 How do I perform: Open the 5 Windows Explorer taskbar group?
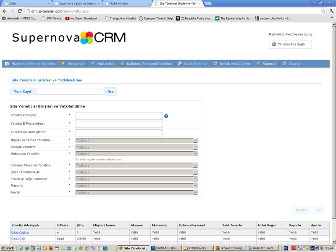[198, 248]
